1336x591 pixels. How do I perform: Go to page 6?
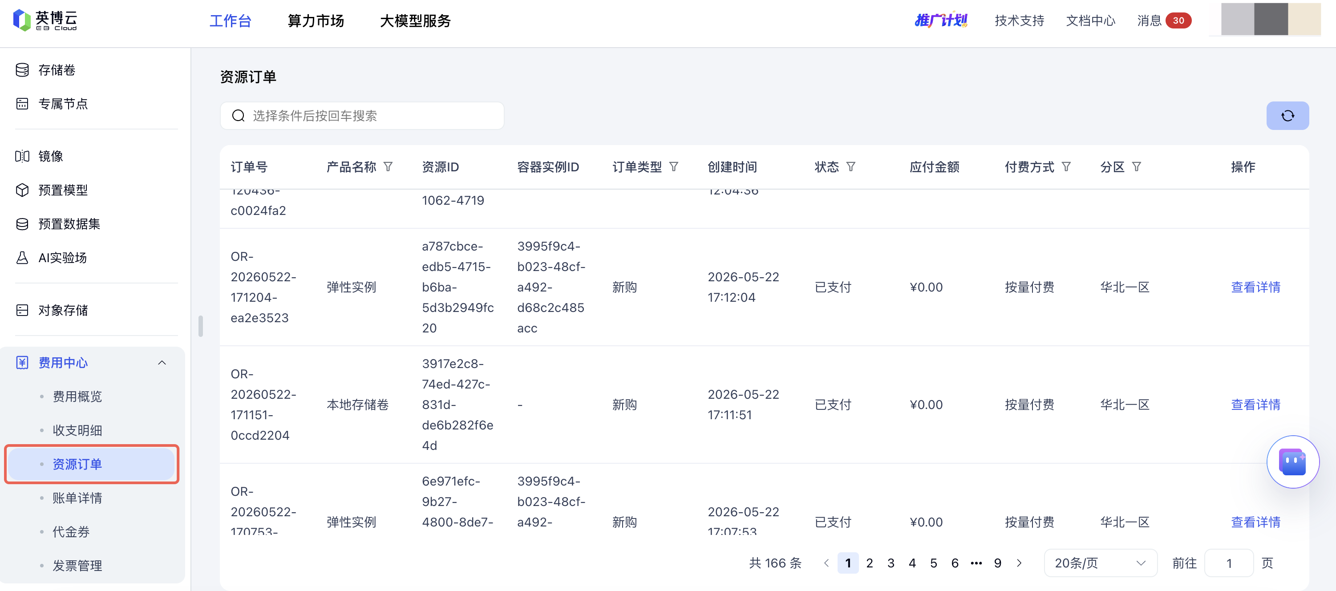[954, 563]
